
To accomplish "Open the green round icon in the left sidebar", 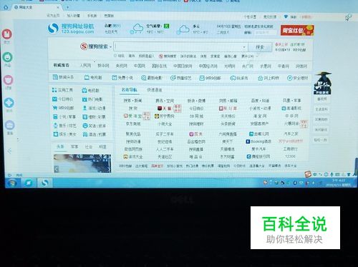I will [x=8, y=57].
